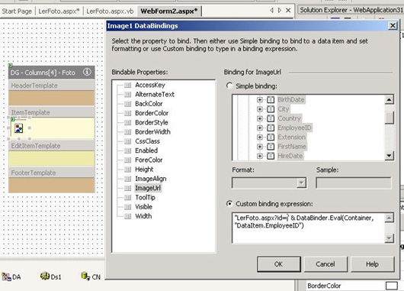Select the BorderColor property icon
The height and width of the screenshot is (291, 404).
click(x=127, y=113)
